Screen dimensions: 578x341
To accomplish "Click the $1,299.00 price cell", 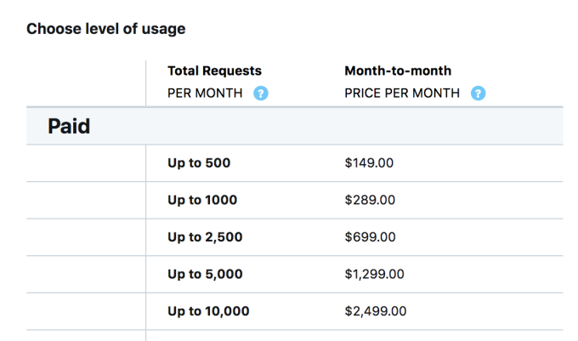I will [x=374, y=274].
